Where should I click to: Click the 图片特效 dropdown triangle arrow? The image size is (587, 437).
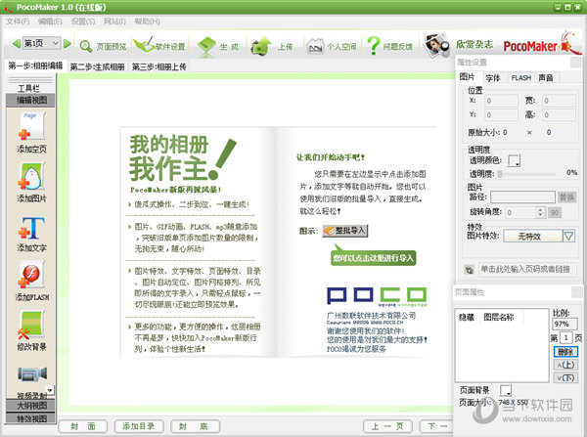coord(568,236)
